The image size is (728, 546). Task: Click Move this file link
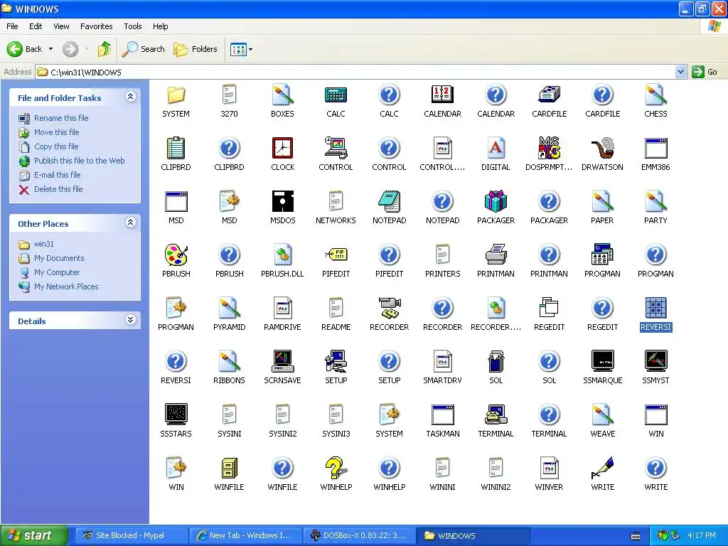point(57,132)
